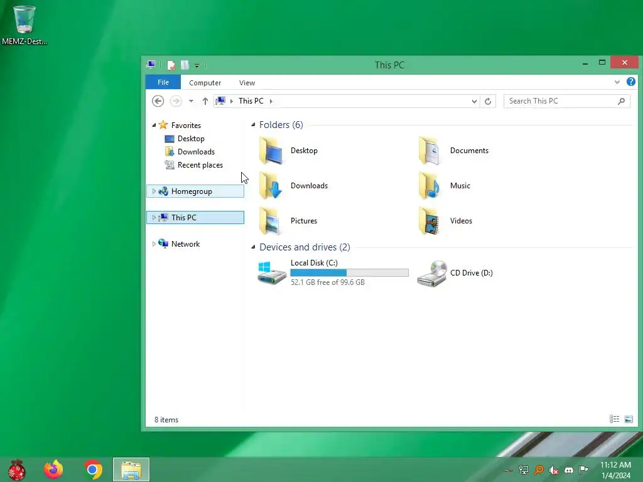Viewport: 643px width, 482px height.
Task: Select the Music folder icon
Action: tap(430, 186)
